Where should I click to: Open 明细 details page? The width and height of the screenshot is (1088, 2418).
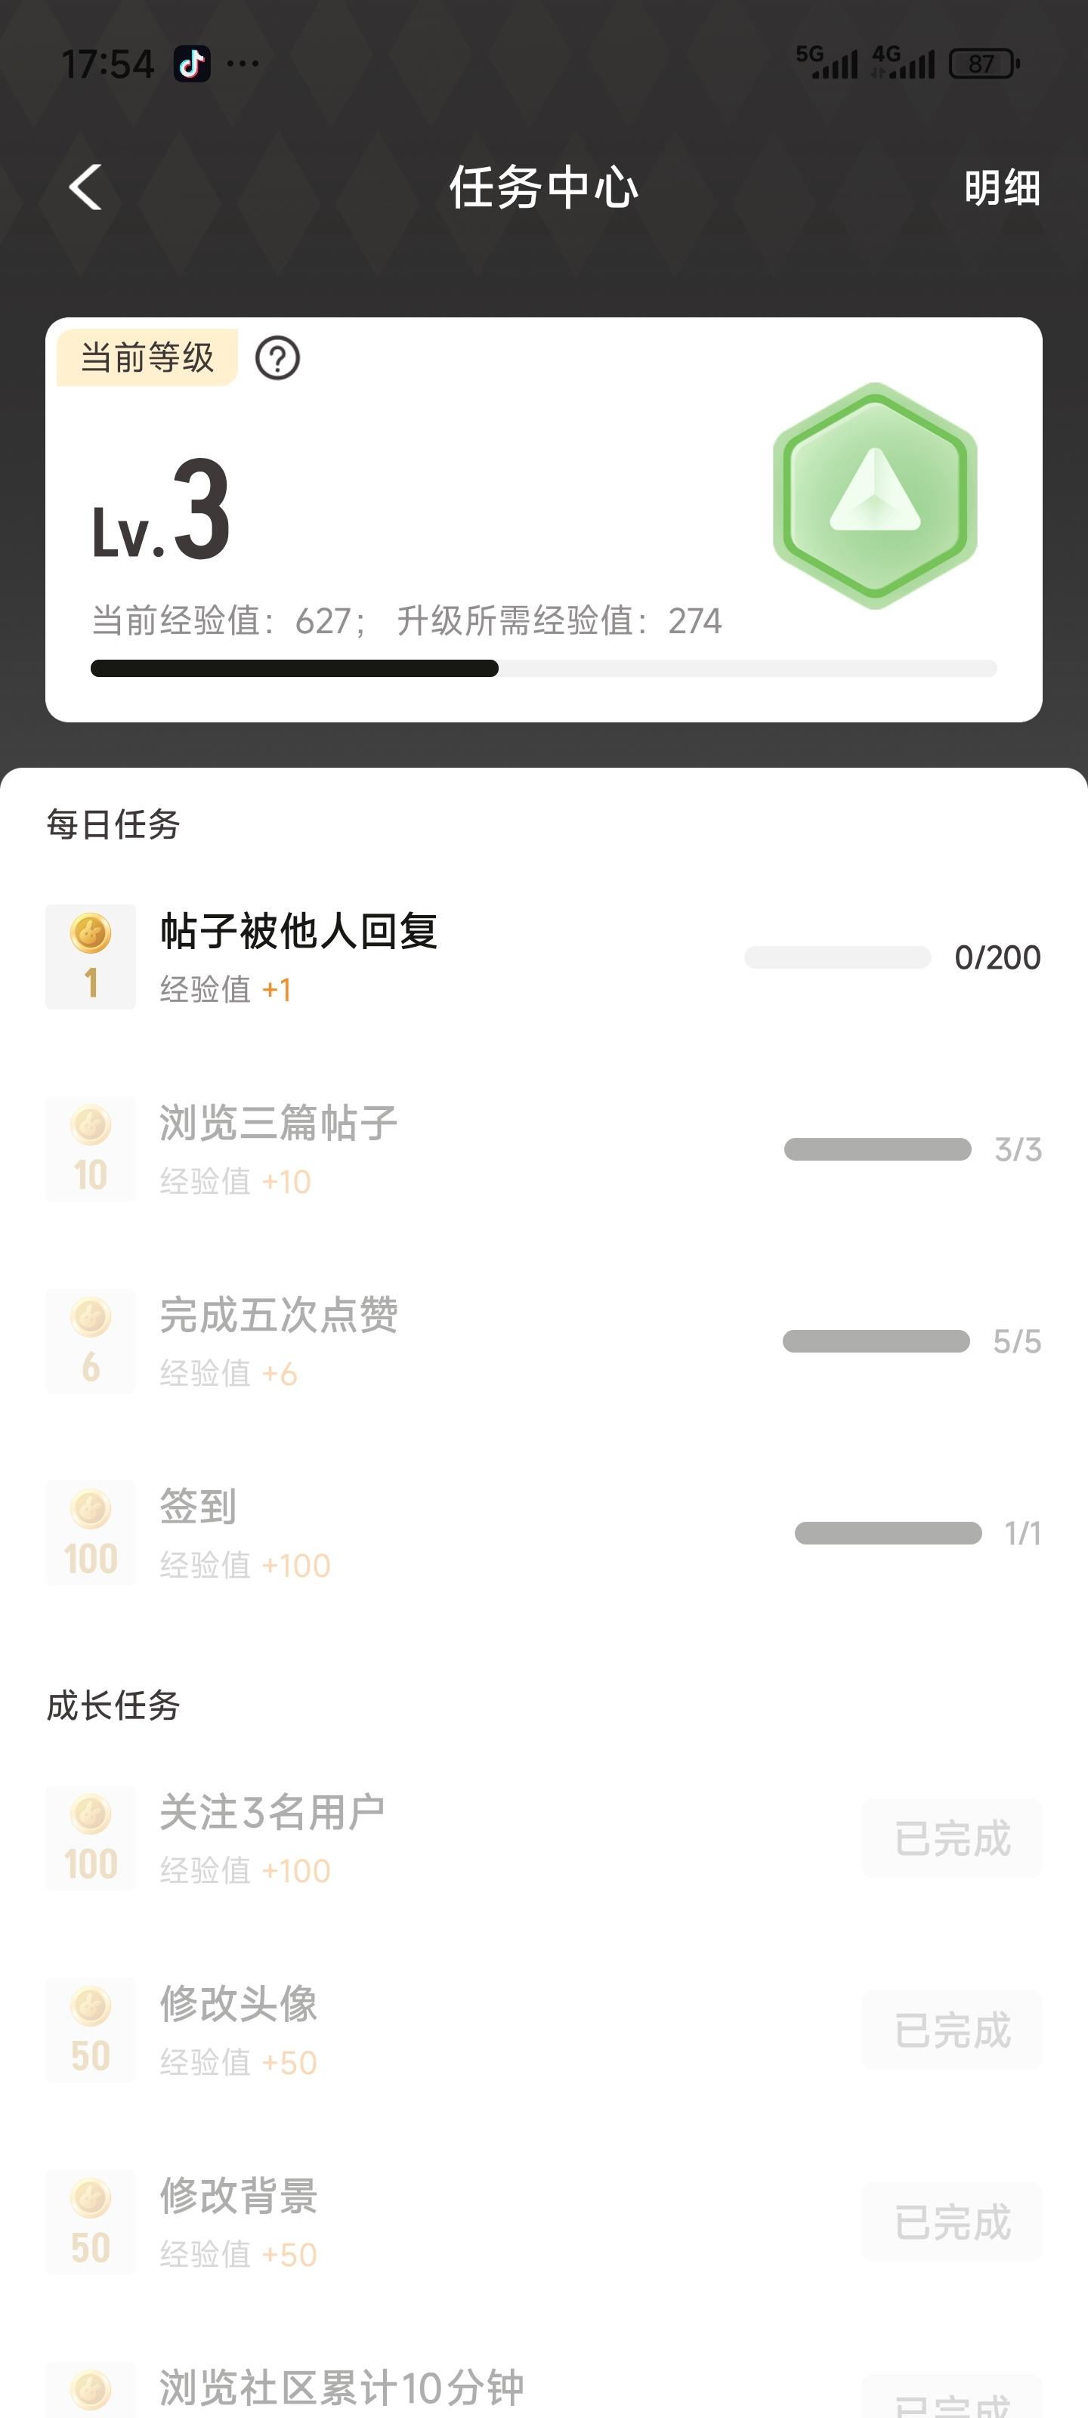tap(1002, 187)
